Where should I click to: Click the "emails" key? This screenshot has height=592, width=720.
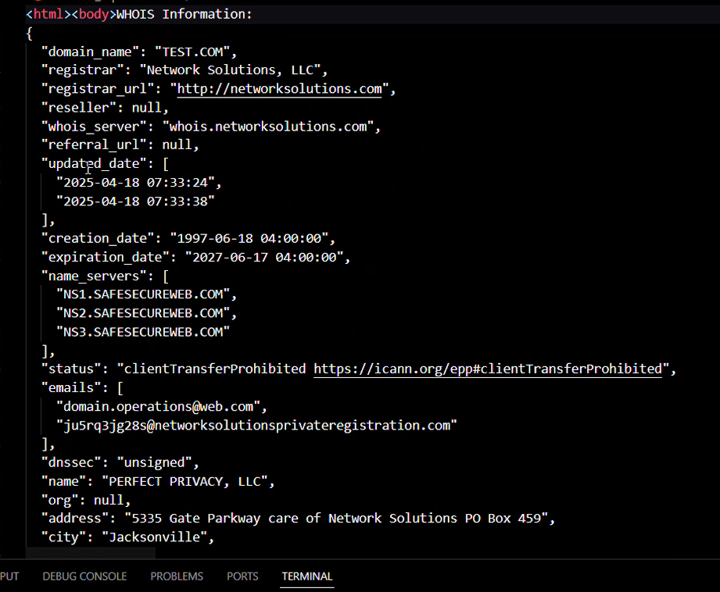(x=71, y=387)
